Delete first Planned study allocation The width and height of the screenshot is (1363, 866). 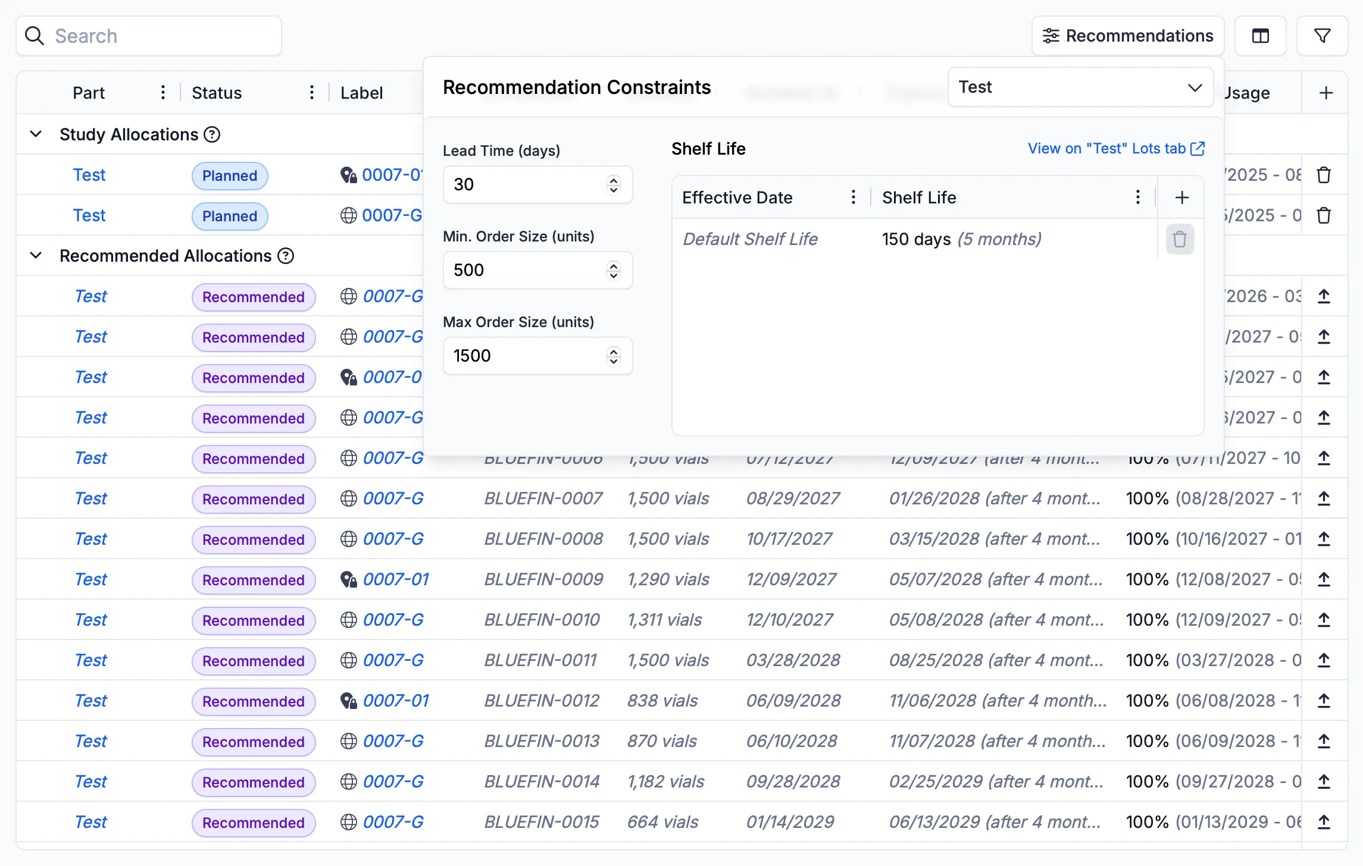tap(1324, 175)
